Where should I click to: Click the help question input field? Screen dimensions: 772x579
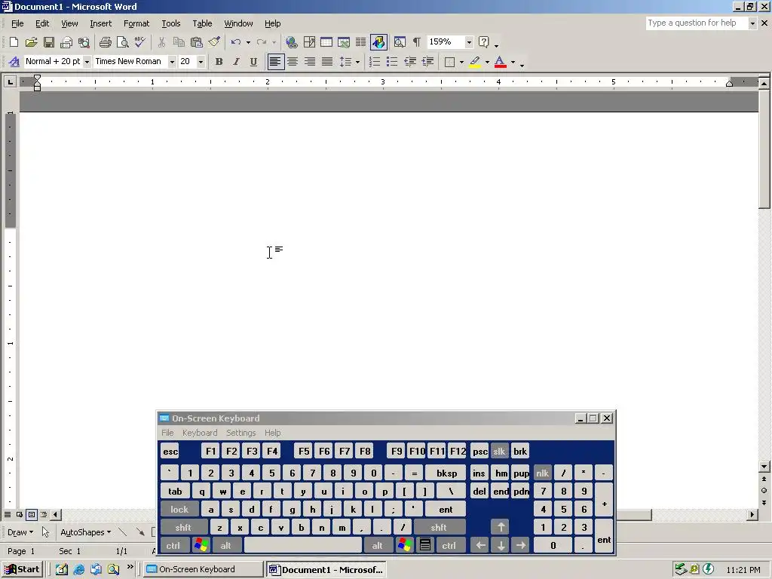click(697, 23)
